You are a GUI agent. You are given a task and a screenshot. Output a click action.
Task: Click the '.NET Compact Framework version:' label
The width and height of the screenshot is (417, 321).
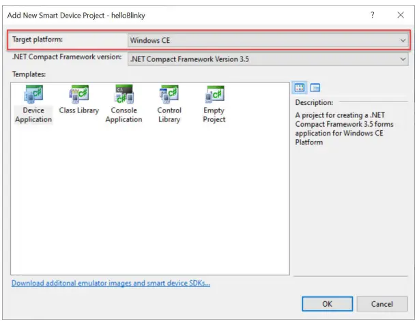(67, 57)
